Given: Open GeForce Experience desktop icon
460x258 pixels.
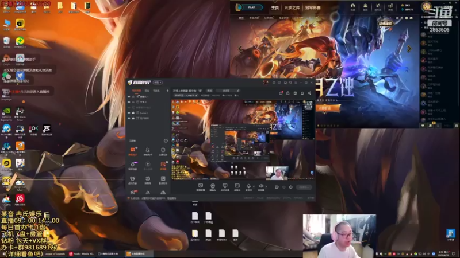Looking at the screenshot, I should (6, 114).
